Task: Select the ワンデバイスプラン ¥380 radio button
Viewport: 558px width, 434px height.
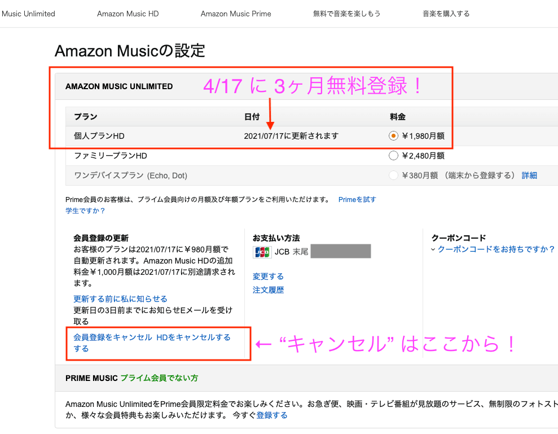Action: [x=393, y=175]
